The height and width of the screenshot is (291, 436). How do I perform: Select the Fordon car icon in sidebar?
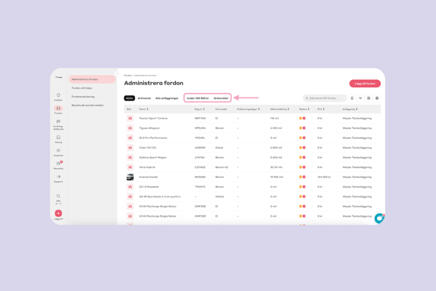[58, 109]
